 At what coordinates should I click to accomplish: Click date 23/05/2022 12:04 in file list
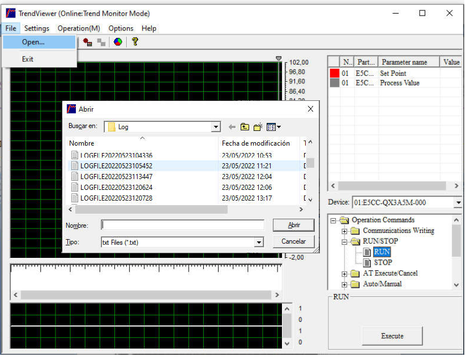pyautogui.click(x=247, y=177)
